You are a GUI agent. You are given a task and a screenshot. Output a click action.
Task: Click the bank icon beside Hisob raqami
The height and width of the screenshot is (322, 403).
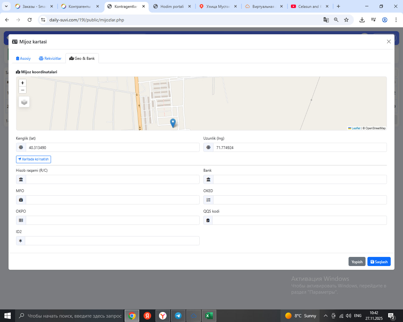(x=21, y=180)
